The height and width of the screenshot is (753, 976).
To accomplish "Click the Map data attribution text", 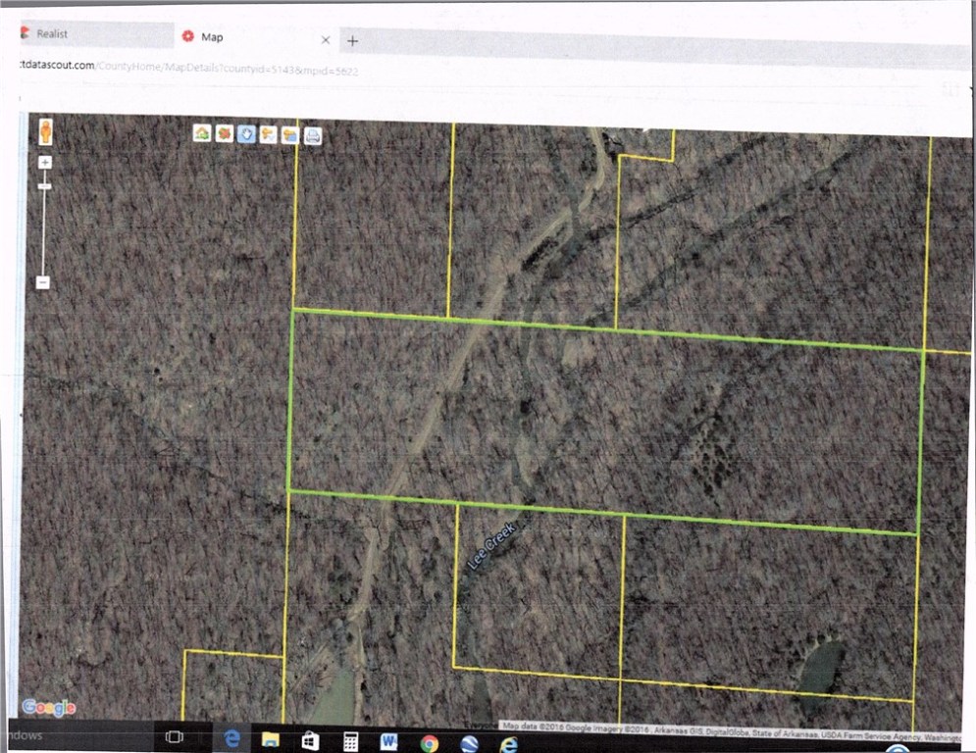I will [732, 730].
